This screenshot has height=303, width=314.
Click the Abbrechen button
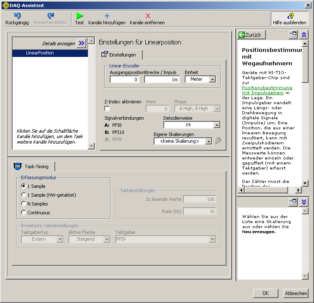(x=296, y=293)
